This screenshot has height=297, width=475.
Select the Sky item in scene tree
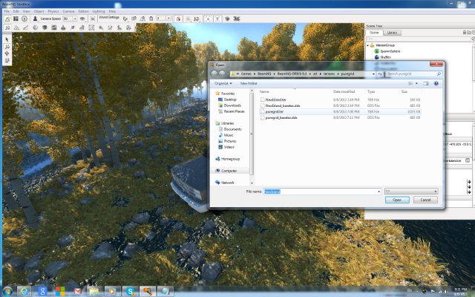point(385,57)
